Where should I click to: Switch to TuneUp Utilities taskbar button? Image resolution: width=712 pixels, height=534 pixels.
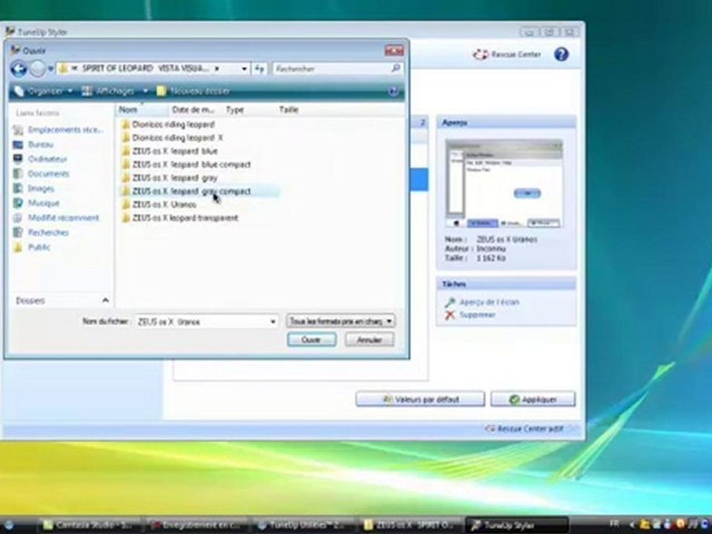pos(303,525)
